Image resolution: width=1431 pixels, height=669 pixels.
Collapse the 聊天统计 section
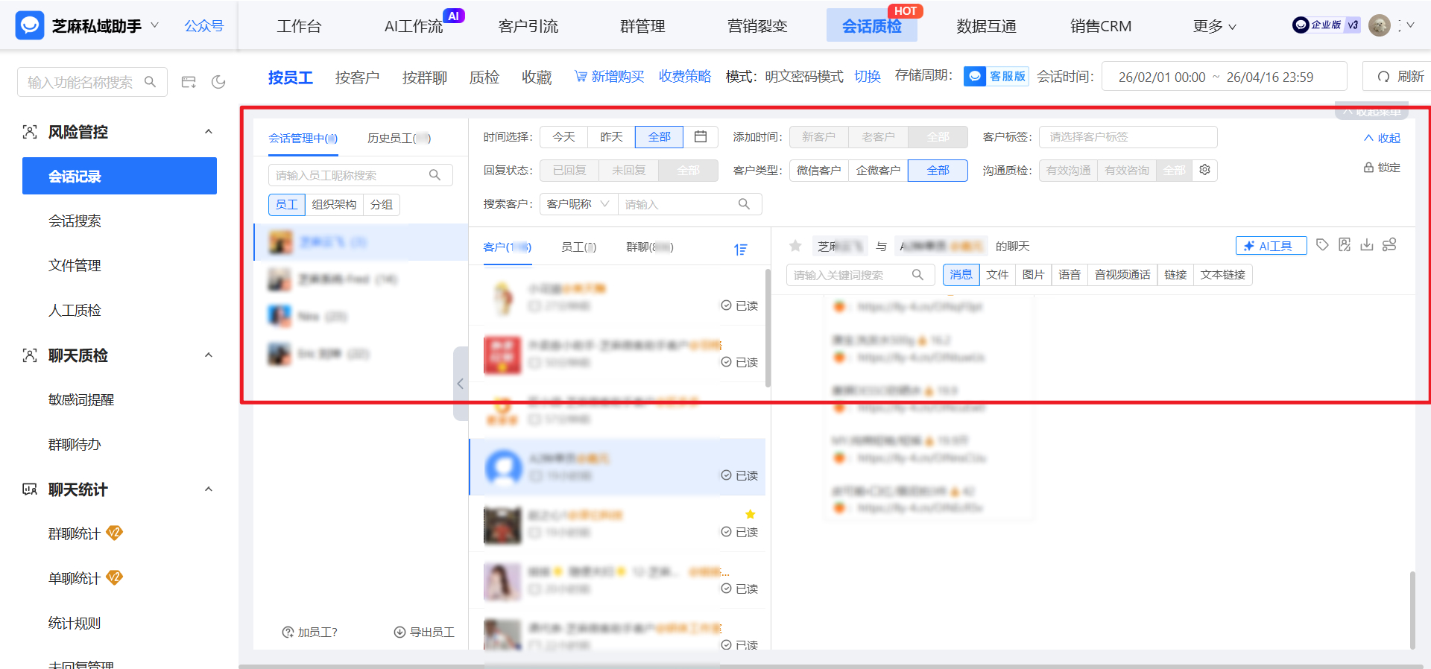pyautogui.click(x=209, y=489)
